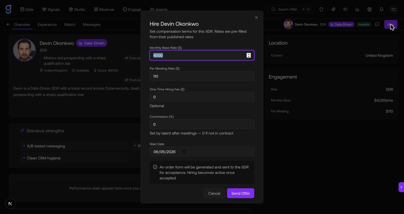The image size is (404, 214).
Task: Open the Studio menu
Action: coord(77,9)
